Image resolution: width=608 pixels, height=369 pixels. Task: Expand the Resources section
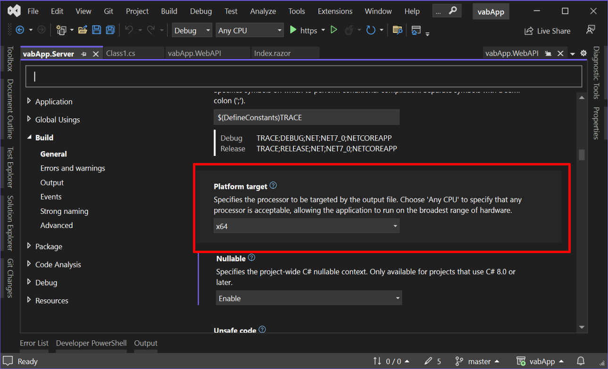tap(29, 300)
